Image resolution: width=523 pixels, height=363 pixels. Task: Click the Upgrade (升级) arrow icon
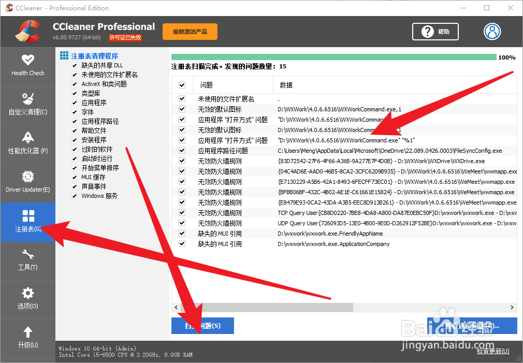tap(27, 332)
